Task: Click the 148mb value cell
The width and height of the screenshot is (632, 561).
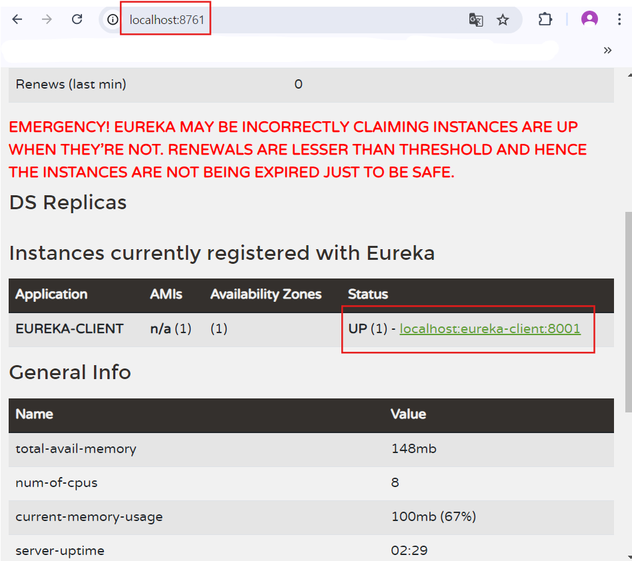Action: 414,448
